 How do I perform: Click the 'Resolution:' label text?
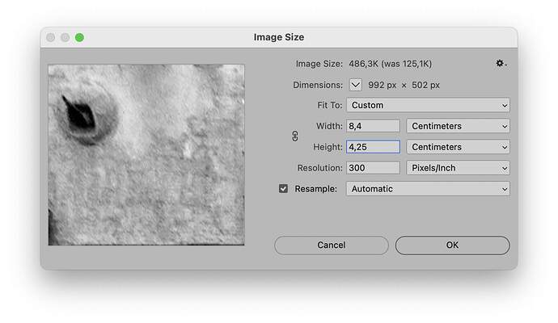tap(320, 168)
